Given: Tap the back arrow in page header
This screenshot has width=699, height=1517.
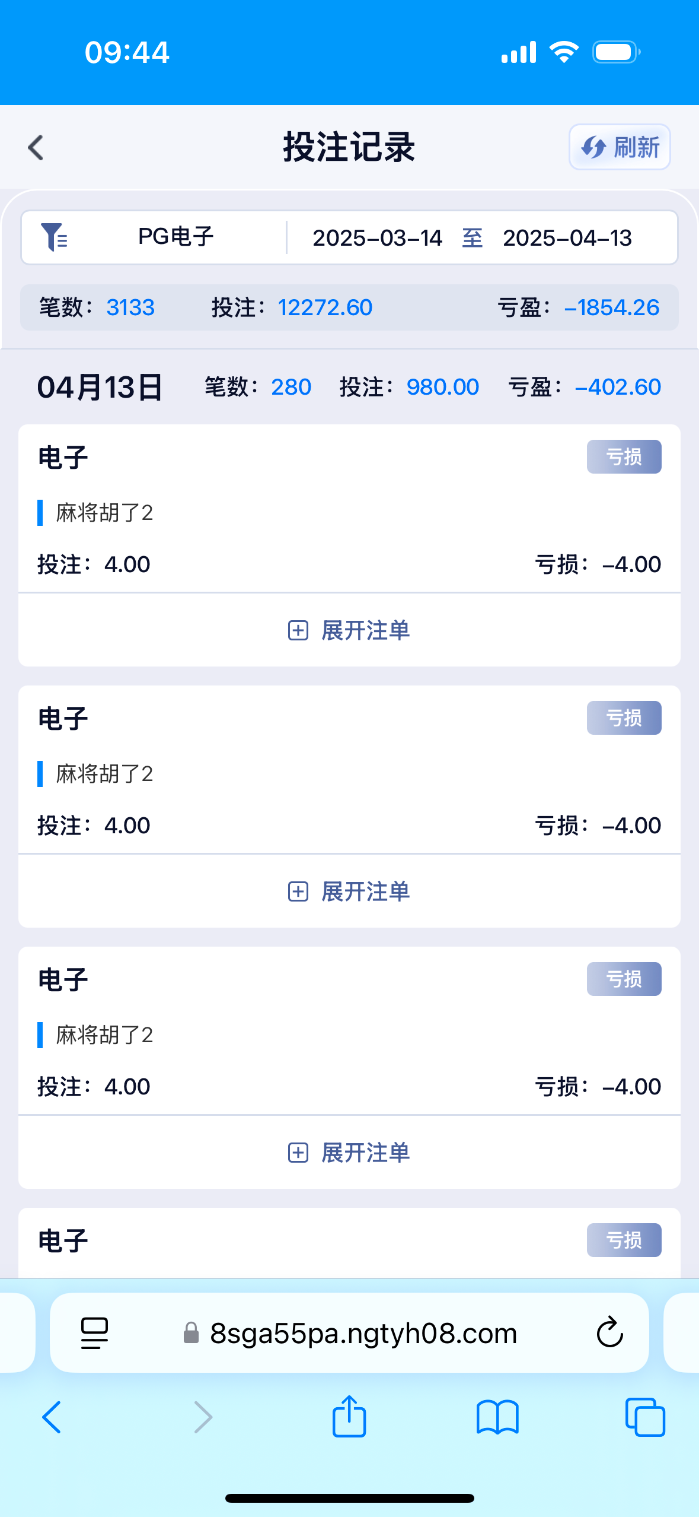Looking at the screenshot, I should pos(36,147).
